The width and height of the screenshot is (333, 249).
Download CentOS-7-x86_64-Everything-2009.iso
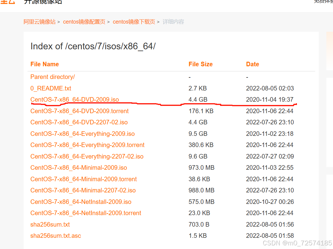82,134
